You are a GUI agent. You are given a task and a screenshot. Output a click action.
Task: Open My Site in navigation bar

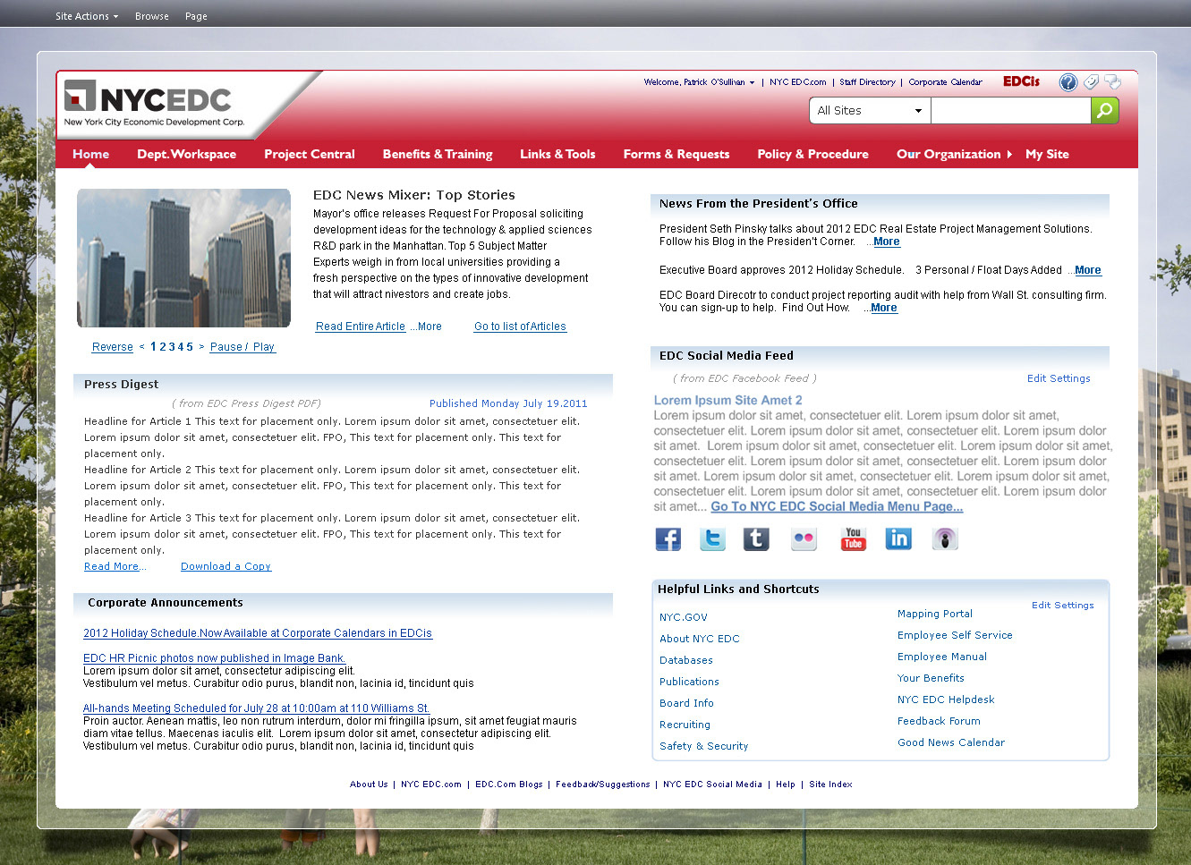point(1047,154)
